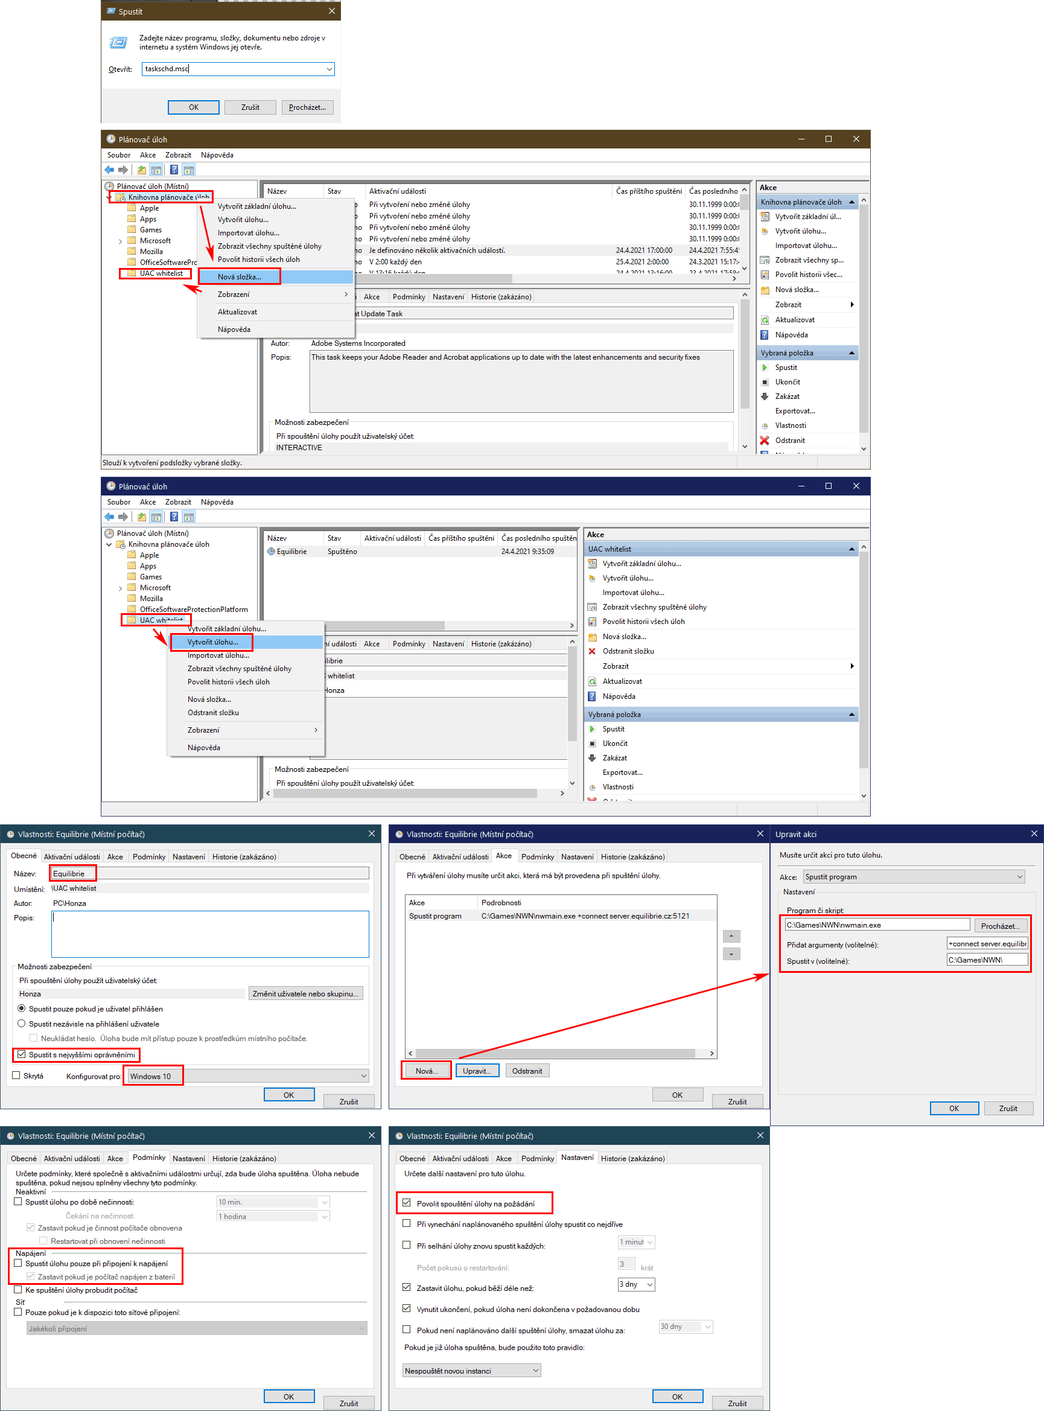Click move-up arrow button beside the Akce list
This screenshot has height=1411, width=1044.
[x=731, y=937]
